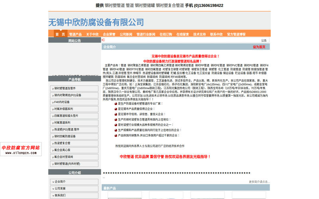Click 钢衬塑复合管道 keyword link in header
319x199 pixels.
click(x=170, y=6)
